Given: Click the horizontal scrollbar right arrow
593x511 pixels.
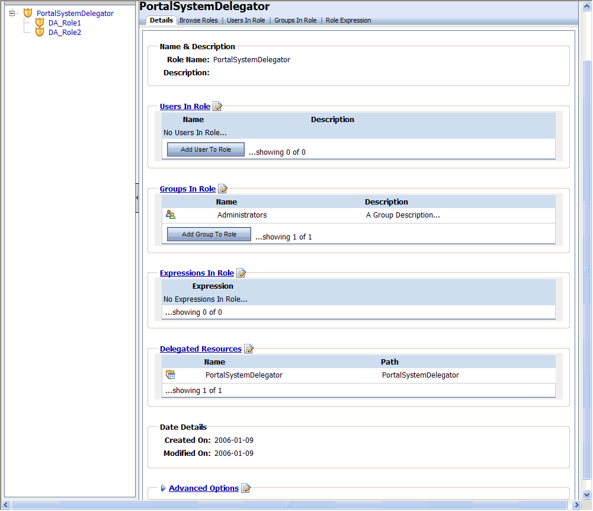Looking at the screenshot, I should 576,504.
